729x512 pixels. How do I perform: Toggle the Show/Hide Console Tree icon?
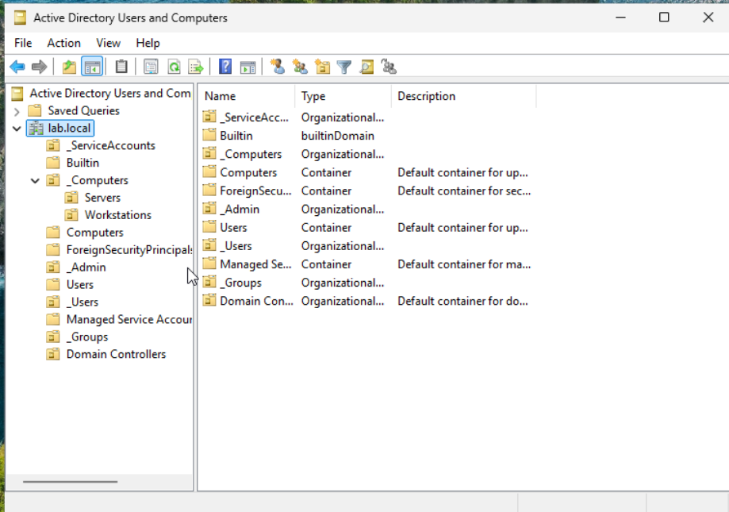click(91, 66)
